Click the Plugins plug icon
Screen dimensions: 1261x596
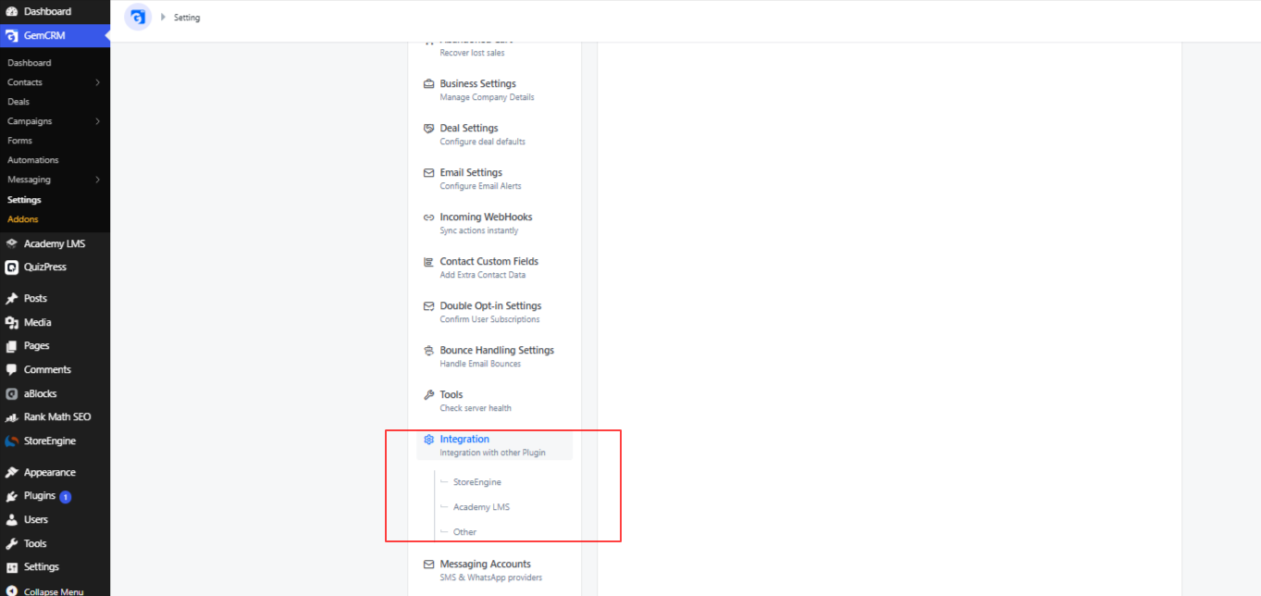pos(12,497)
